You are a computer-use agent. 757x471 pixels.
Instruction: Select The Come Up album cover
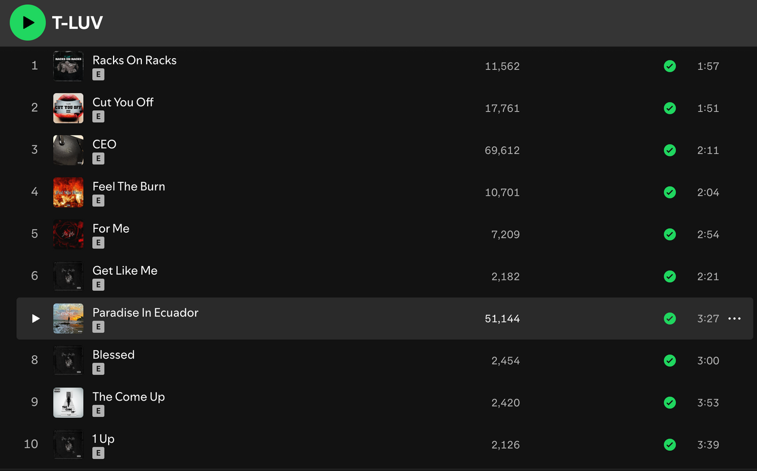(x=68, y=403)
